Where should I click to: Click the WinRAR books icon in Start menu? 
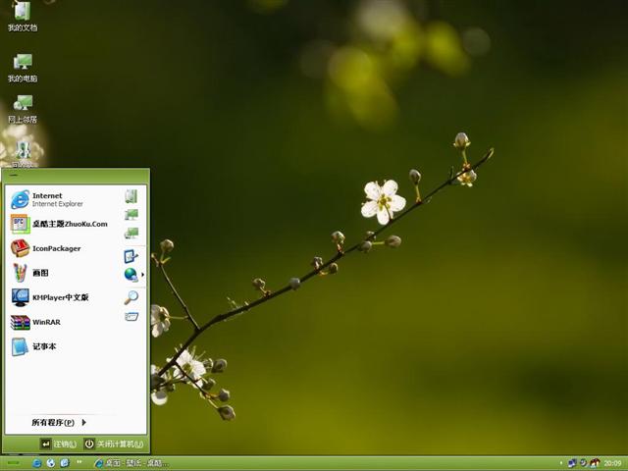pos(20,323)
